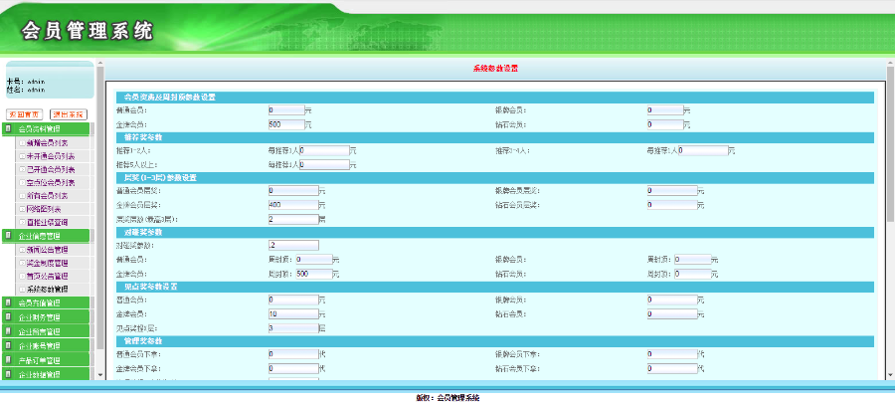895x403 pixels.
Task: Open 新闻公告管理 in the sidebar
Action: click(47, 250)
